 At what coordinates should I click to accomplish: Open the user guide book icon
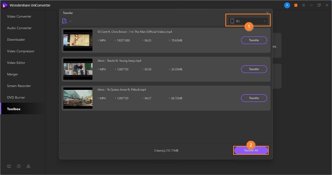pos(9,166)
